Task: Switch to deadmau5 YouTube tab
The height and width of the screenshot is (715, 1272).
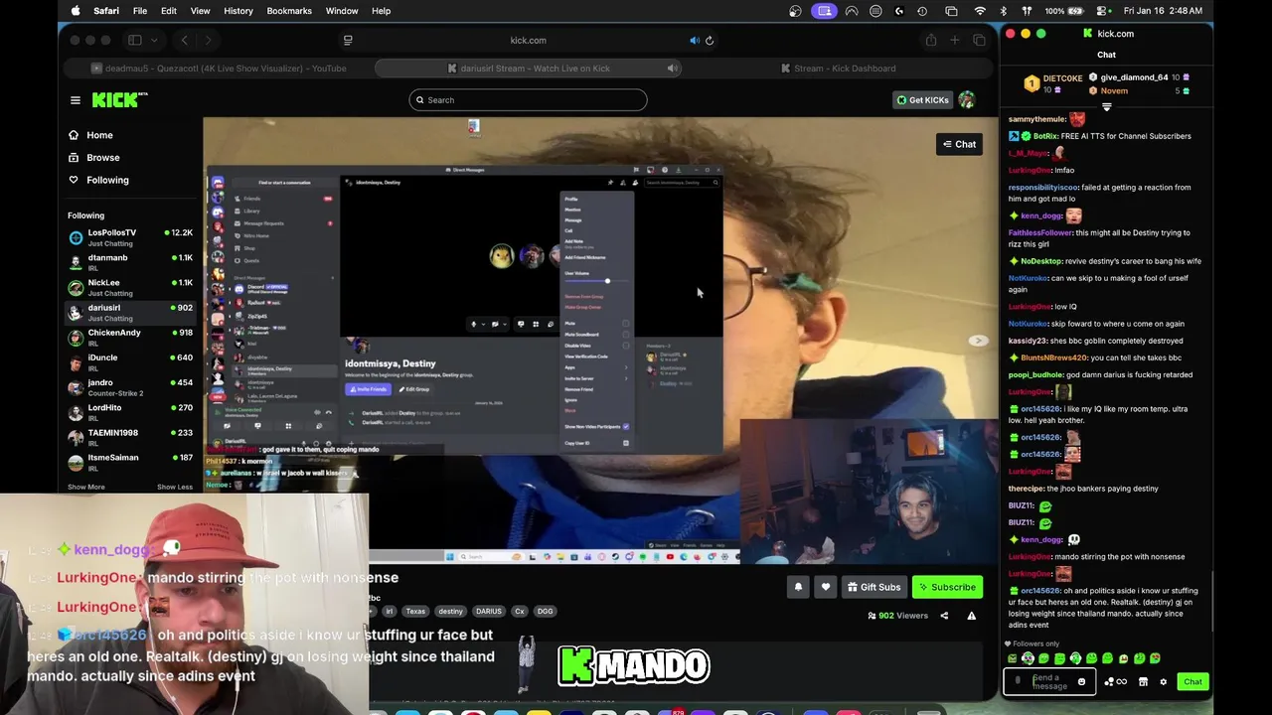Action: (218, 69)
